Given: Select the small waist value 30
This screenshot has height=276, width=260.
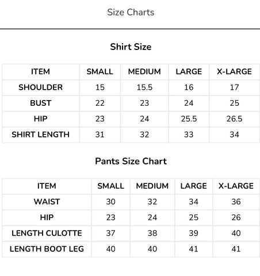Looking at the screenshot, I should (110, 202).
